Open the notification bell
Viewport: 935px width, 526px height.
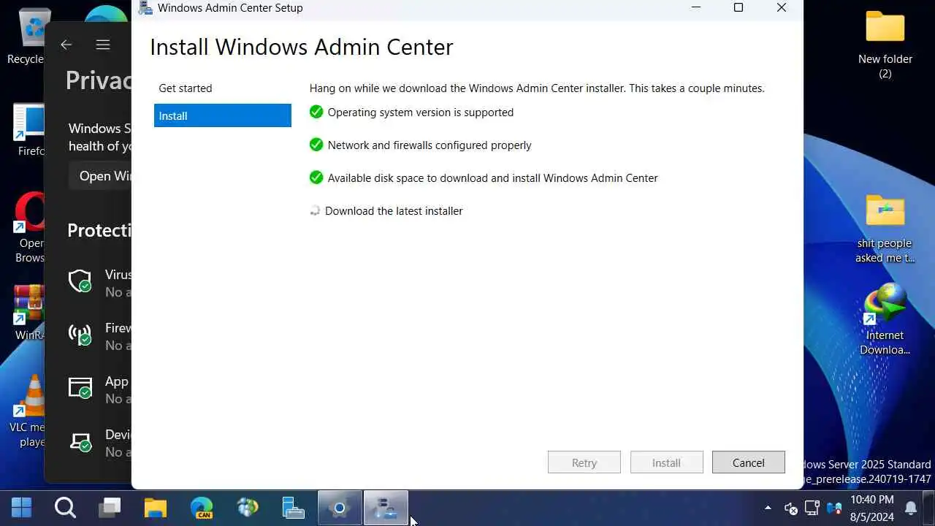(x=911, y=508)
